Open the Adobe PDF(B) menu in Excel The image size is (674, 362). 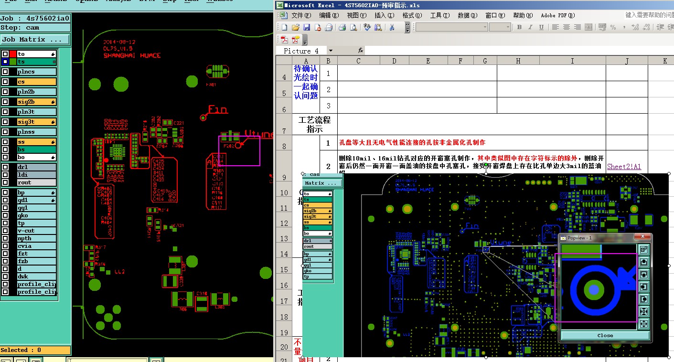click(x=557, y=15)
